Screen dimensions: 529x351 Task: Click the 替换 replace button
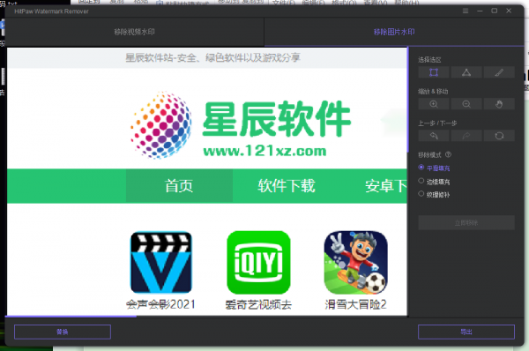tap(63, 332)
